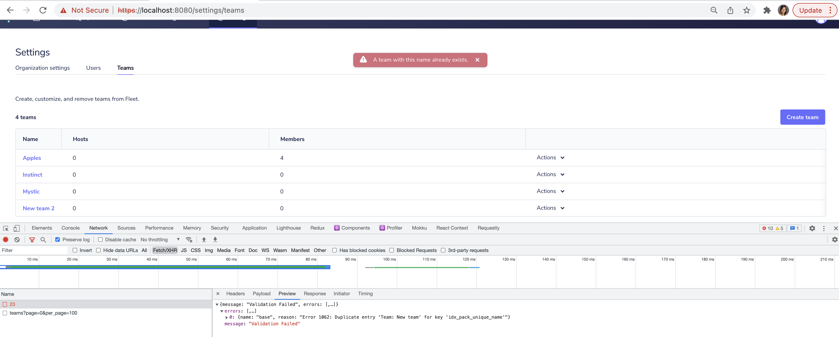This screenshot has height=337, width=839.
Task: Collapse the errors array in Preview
Action: tap(222, 311)
